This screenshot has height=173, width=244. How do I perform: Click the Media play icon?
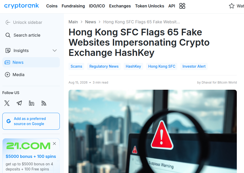click(x=7, y=75)
